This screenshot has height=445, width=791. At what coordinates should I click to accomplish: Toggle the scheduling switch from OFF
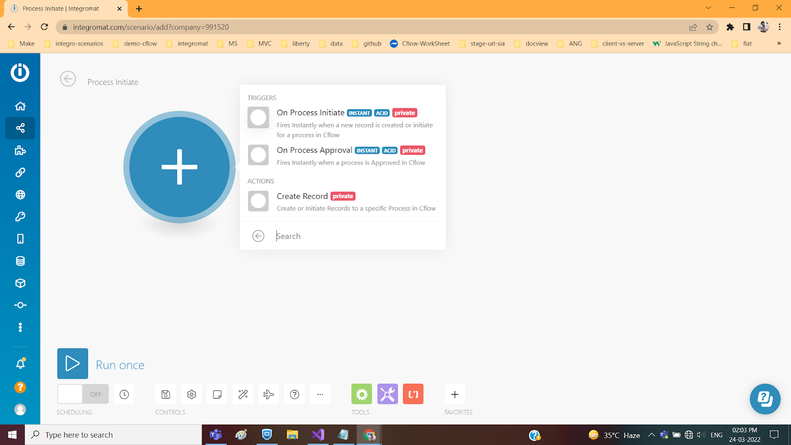[83, 394]
